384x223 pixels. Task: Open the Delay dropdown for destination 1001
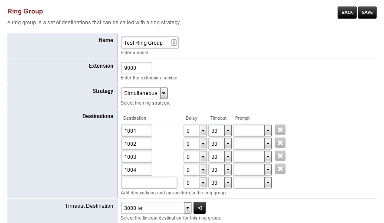click(195, 131)
